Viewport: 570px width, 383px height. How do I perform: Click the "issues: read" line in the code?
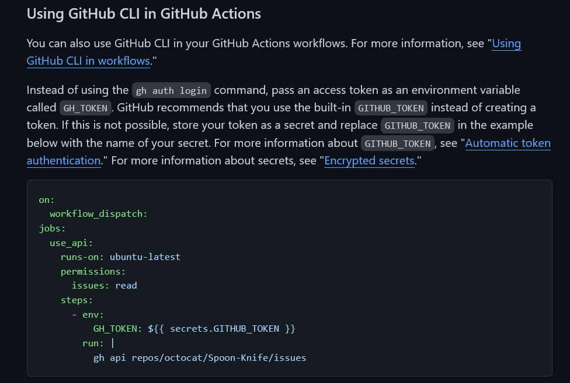point(104,286)
